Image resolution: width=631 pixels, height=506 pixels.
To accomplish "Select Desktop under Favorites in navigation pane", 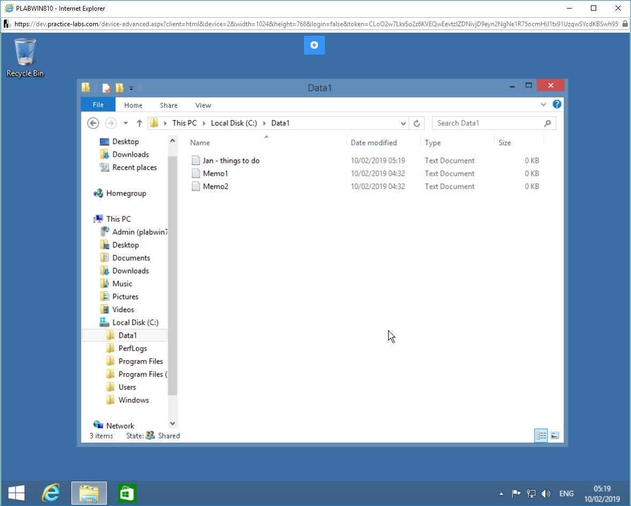I will point(125,142).
